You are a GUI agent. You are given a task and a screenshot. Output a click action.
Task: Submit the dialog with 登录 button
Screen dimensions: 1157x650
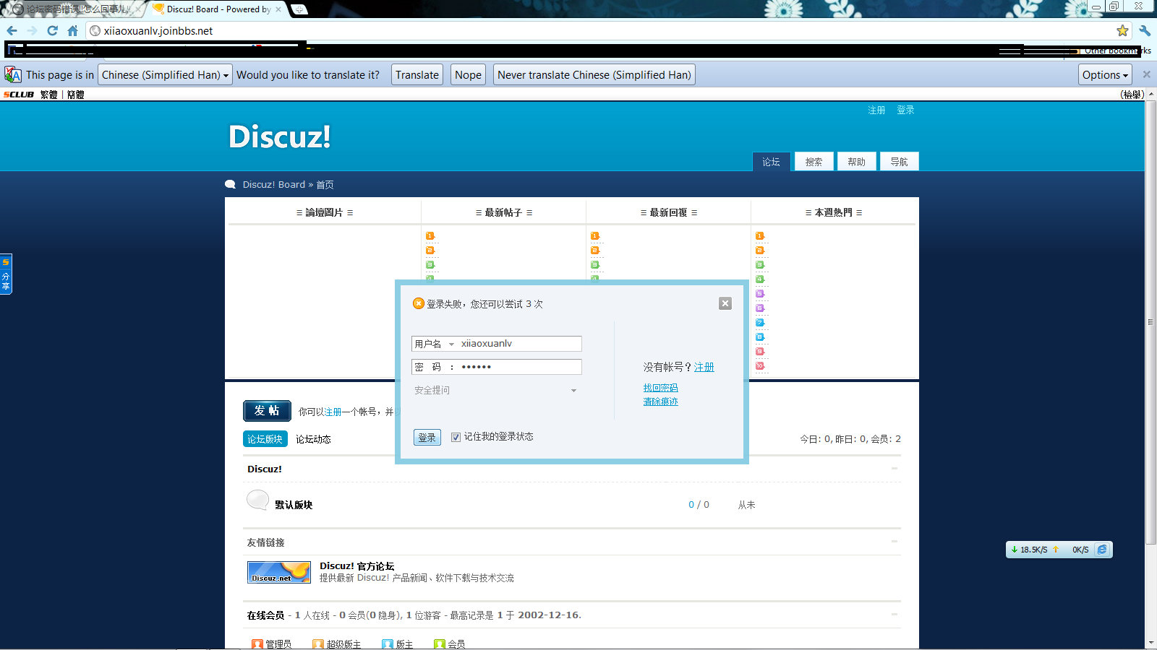[427, 438]
